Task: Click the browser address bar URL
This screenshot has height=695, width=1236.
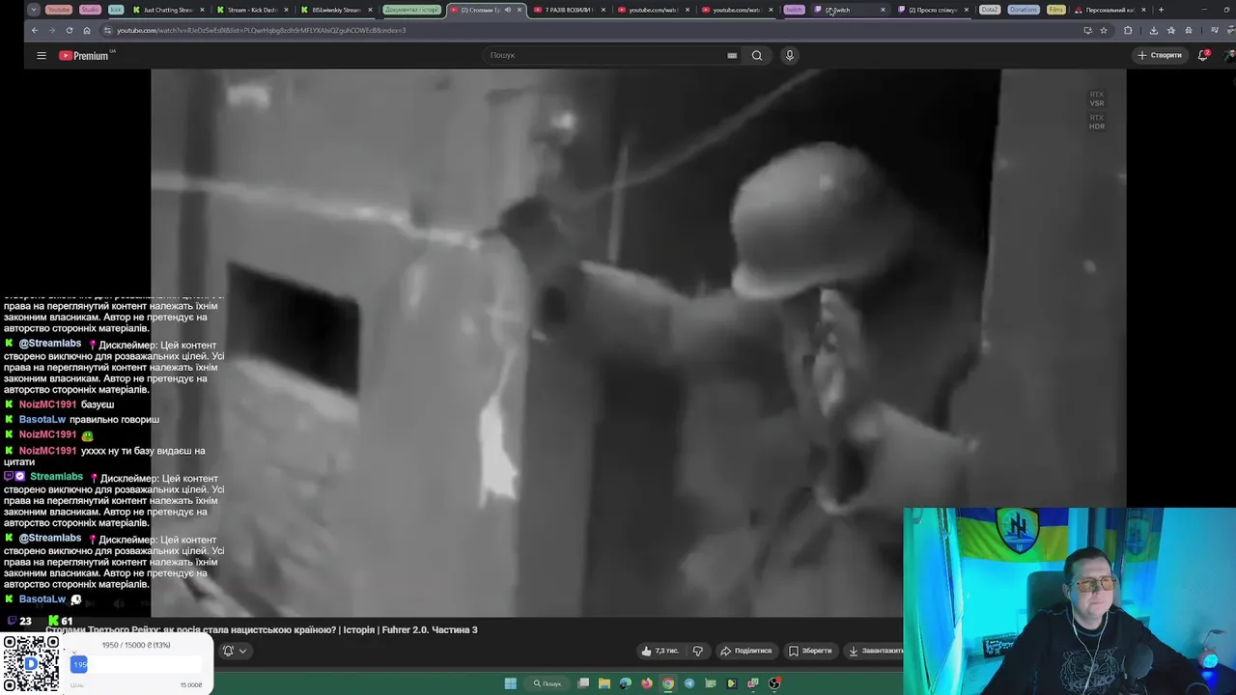Action: point(262,30)
